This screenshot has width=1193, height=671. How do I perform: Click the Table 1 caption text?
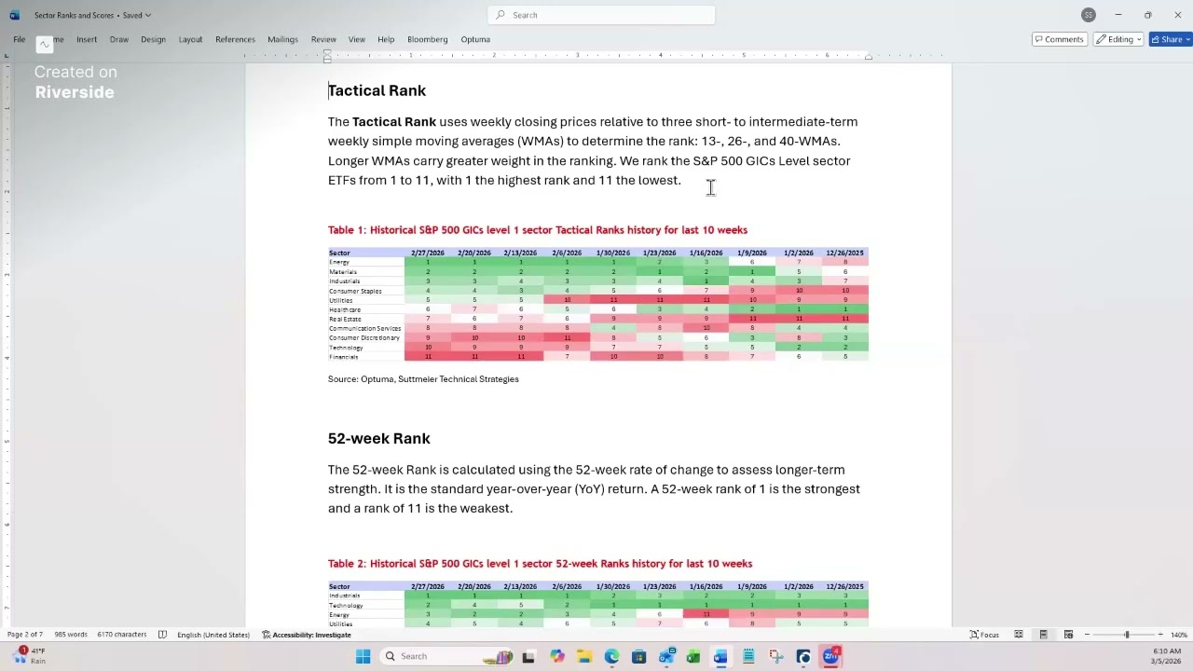pos(538,230)
